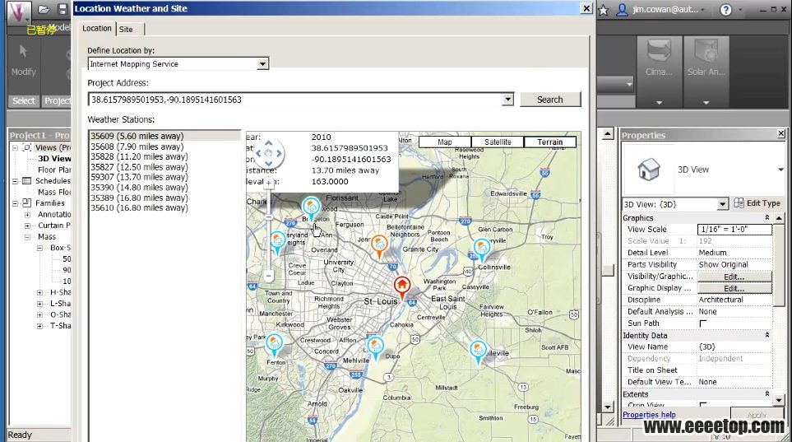Click the Solar An... ribbon tool icon
This screenshot has width=792, height=442.
click(x=706, y=52)
